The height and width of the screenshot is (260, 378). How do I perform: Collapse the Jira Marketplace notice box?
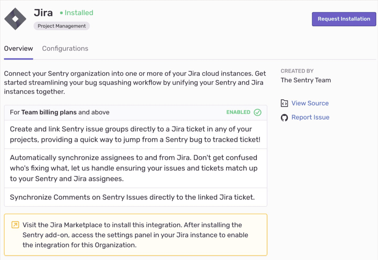pos(135,235)
